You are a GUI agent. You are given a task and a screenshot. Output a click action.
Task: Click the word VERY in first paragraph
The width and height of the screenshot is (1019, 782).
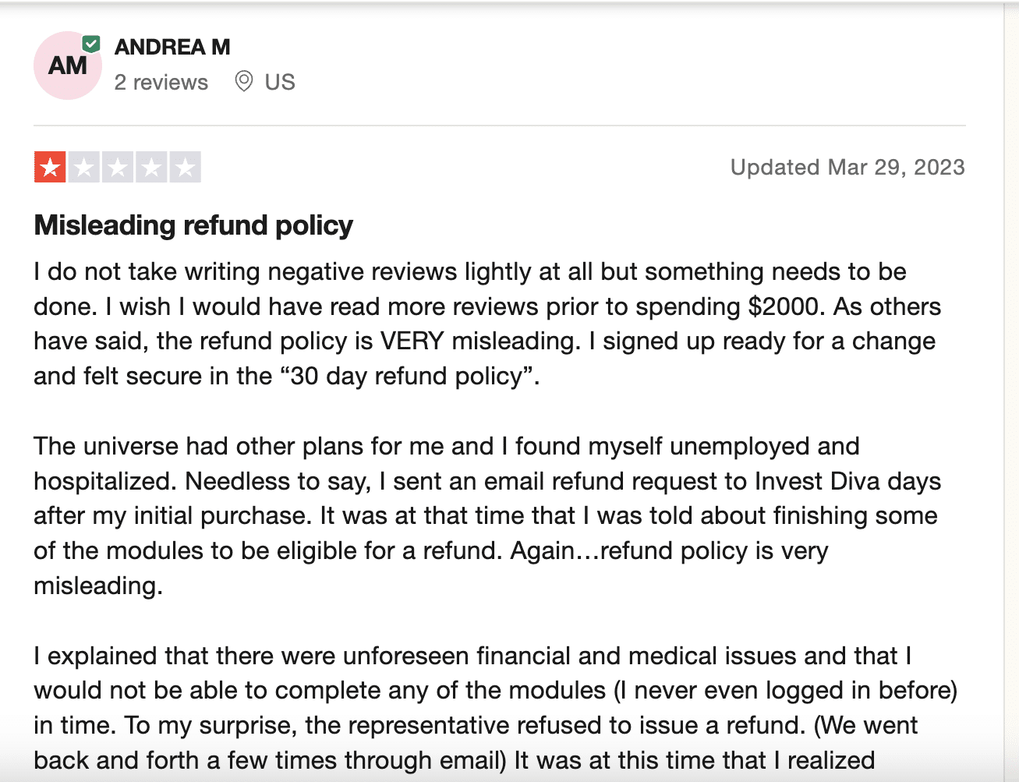412,341
